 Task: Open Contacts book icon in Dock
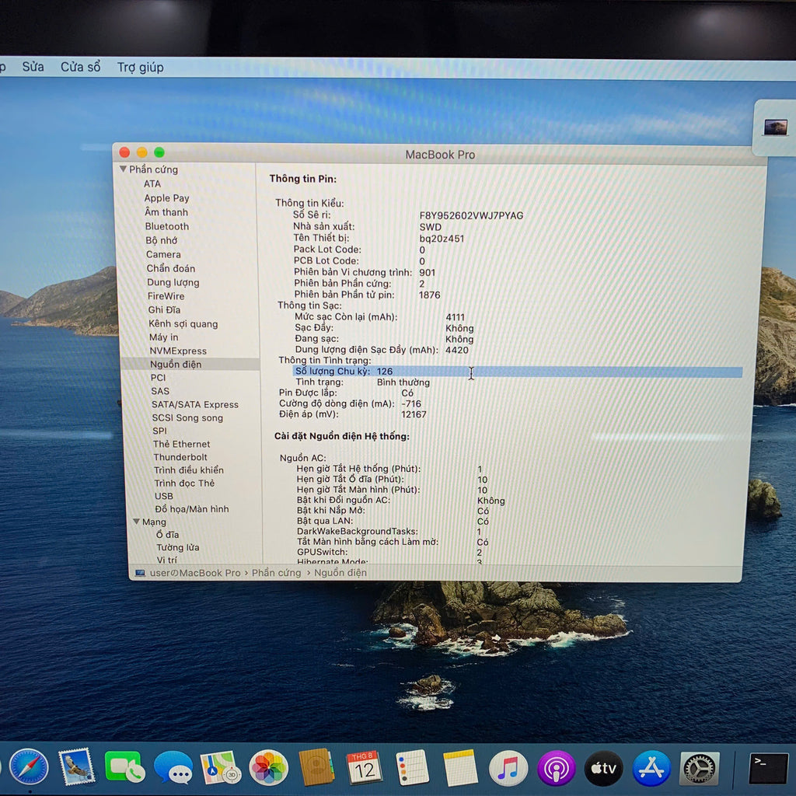click(x=316, y=767)
